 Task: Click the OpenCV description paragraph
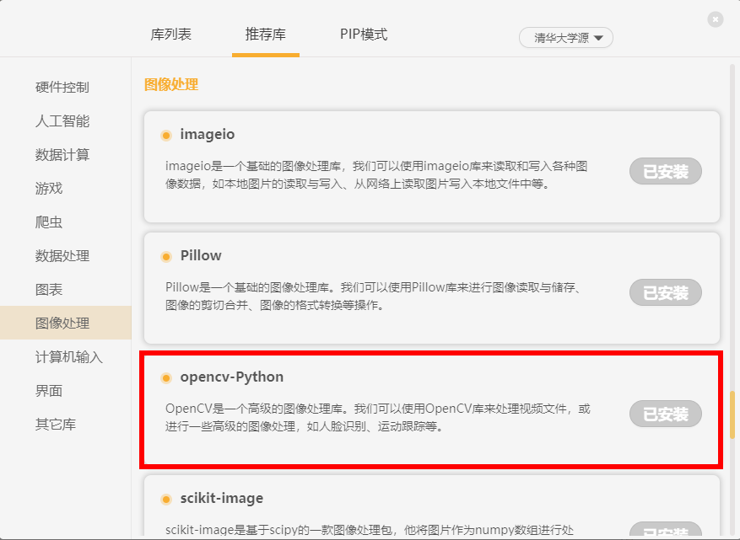(377, 418)
